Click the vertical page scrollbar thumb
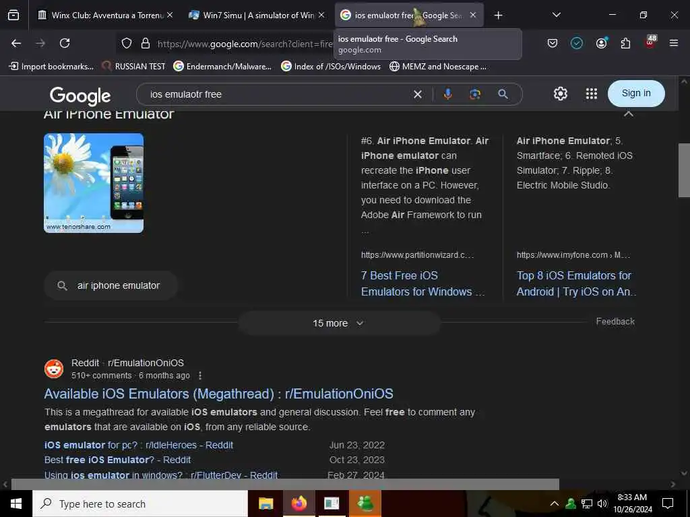Viewport: 690px width, 517px height. pyautogui.click(x=684, y=170)
